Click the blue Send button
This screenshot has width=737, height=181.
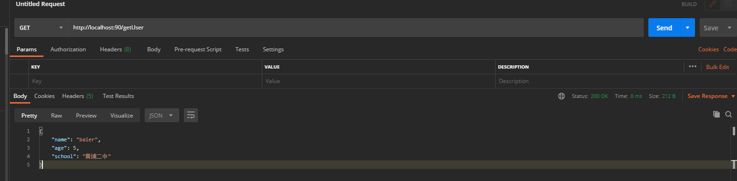point(664,28)
